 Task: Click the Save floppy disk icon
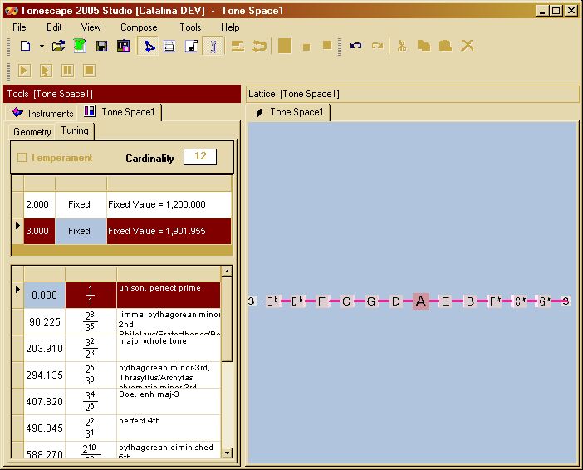tap(101, 47)
